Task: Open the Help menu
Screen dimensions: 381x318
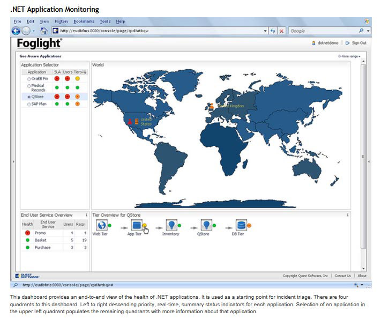Action: 121,21
